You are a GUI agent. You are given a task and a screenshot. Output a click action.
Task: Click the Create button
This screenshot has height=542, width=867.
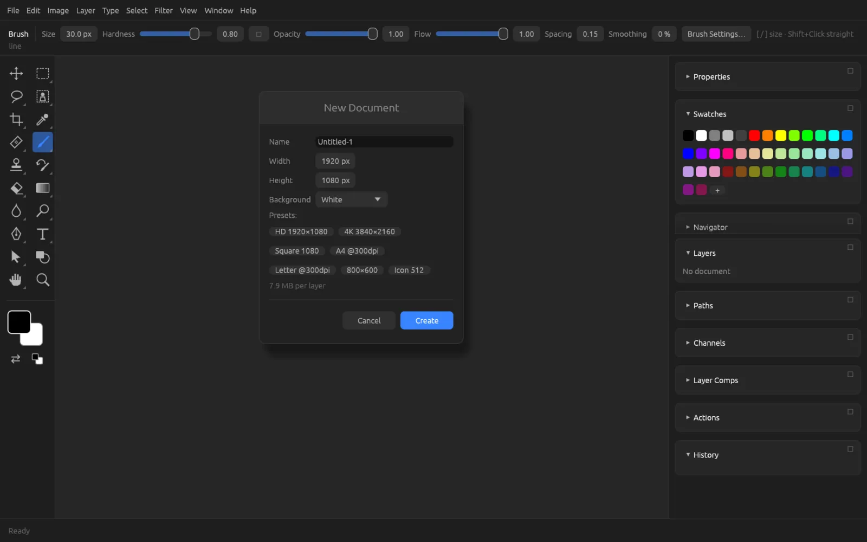point(426,320)
